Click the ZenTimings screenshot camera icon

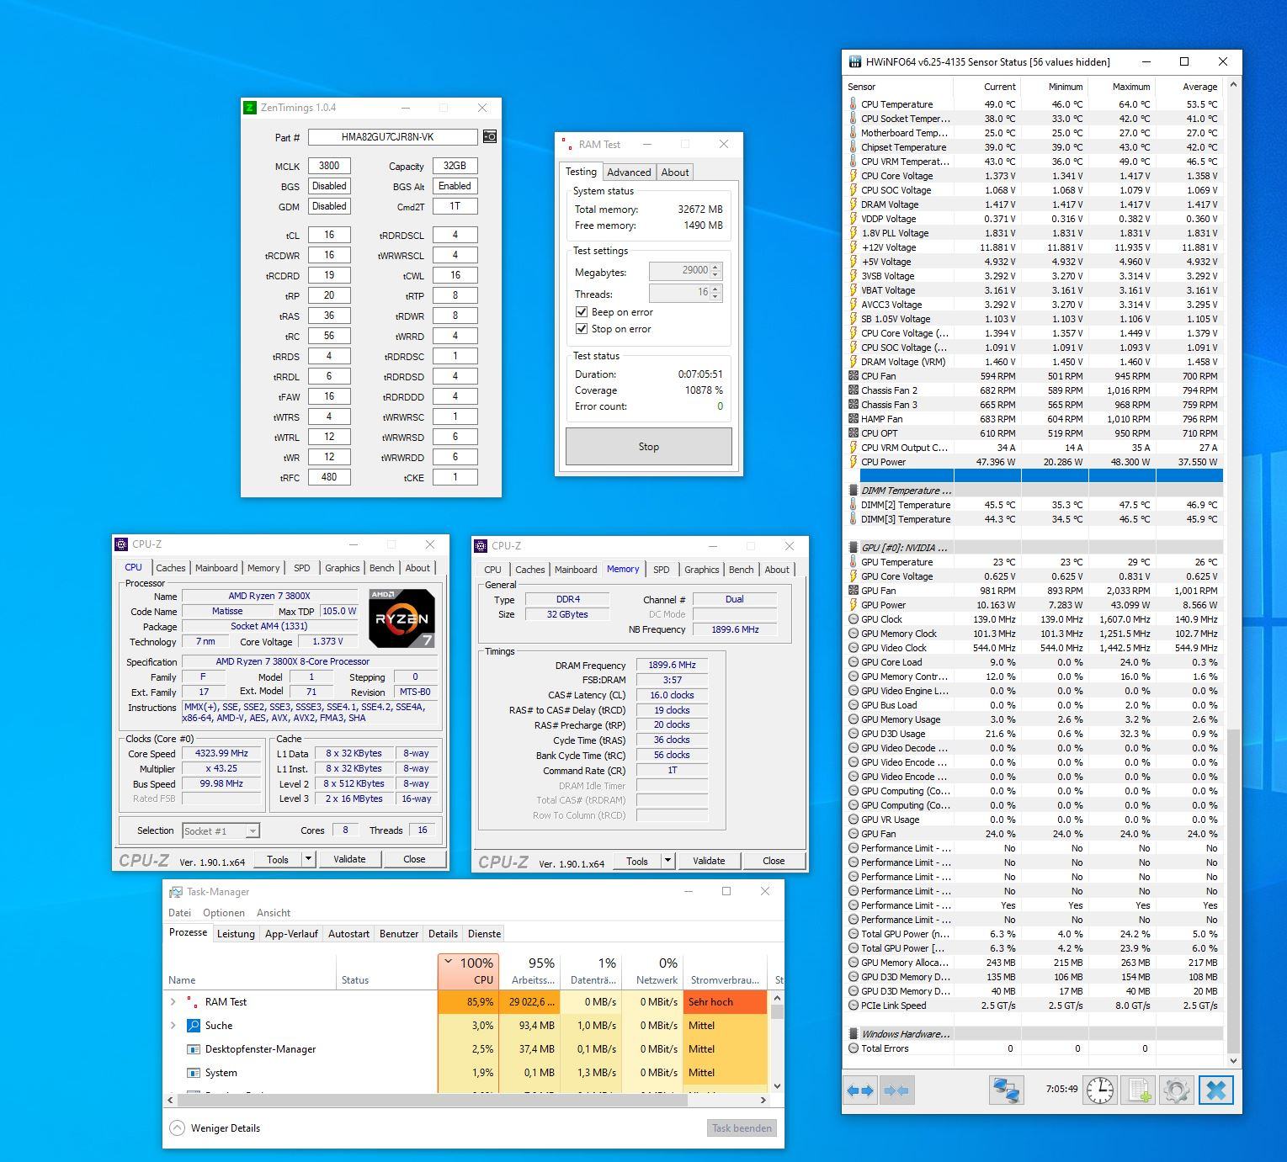click(490, 136)
